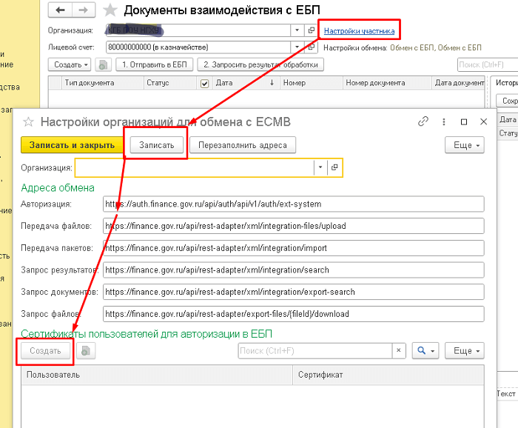Open the Еще menu in dialog header

[465, 145]
